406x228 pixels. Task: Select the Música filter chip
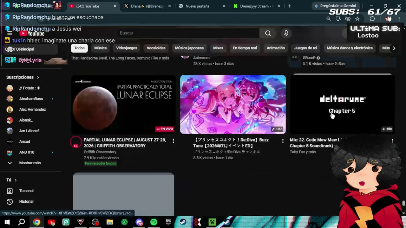pyautogui.click(x=100, y=48)
